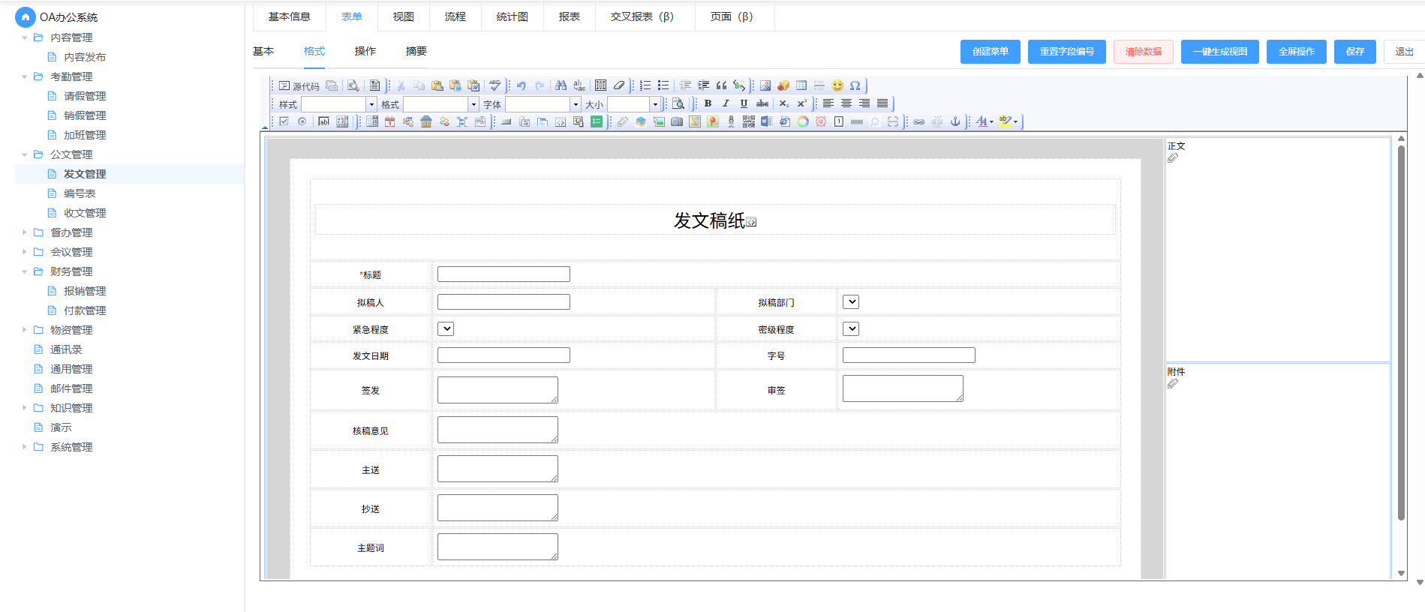Viewport: 1425px width, 612px height.
Task: Click the color wheel icon
Action: point(803,121)
